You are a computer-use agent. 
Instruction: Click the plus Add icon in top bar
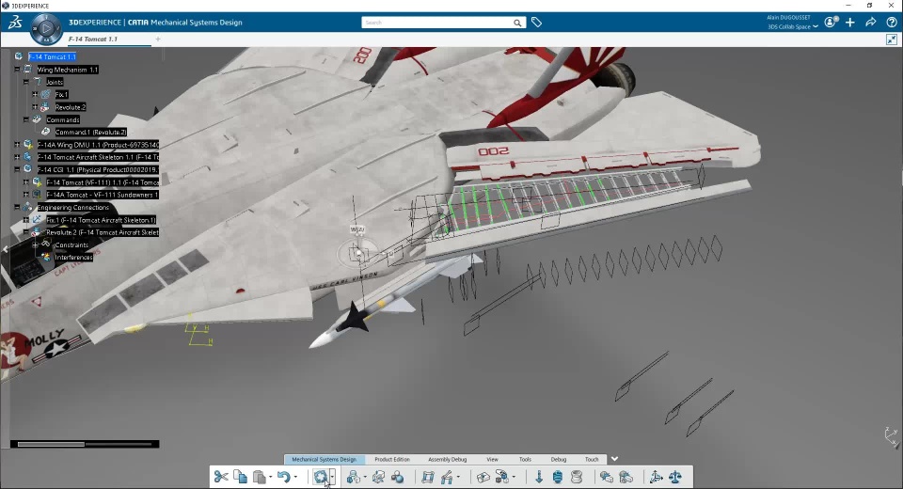coord(850,22)
